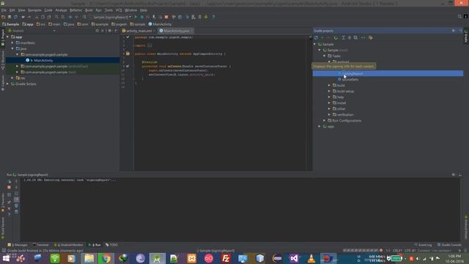Screen dimensions: 469x264
Task: Open Gradle Console in status bar
Action: 449,245
